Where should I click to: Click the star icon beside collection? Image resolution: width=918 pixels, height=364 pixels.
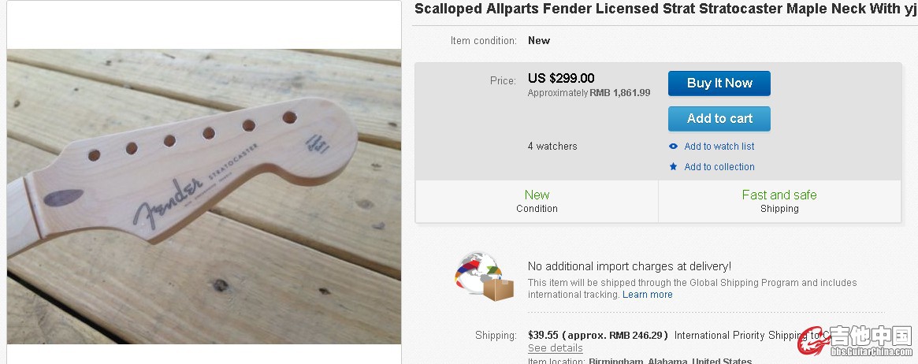tap(673, 167)
